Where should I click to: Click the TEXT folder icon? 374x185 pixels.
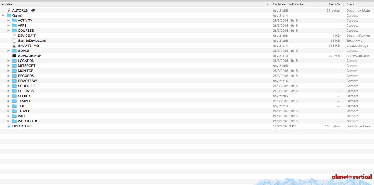pyautogui.click(x=14, y=106)
